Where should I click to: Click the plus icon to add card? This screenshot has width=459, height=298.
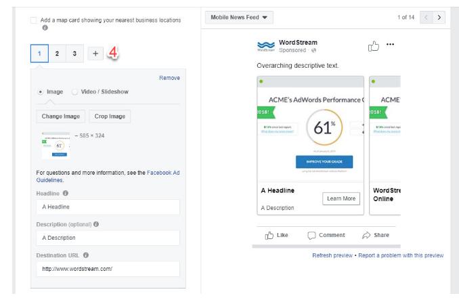95,54
